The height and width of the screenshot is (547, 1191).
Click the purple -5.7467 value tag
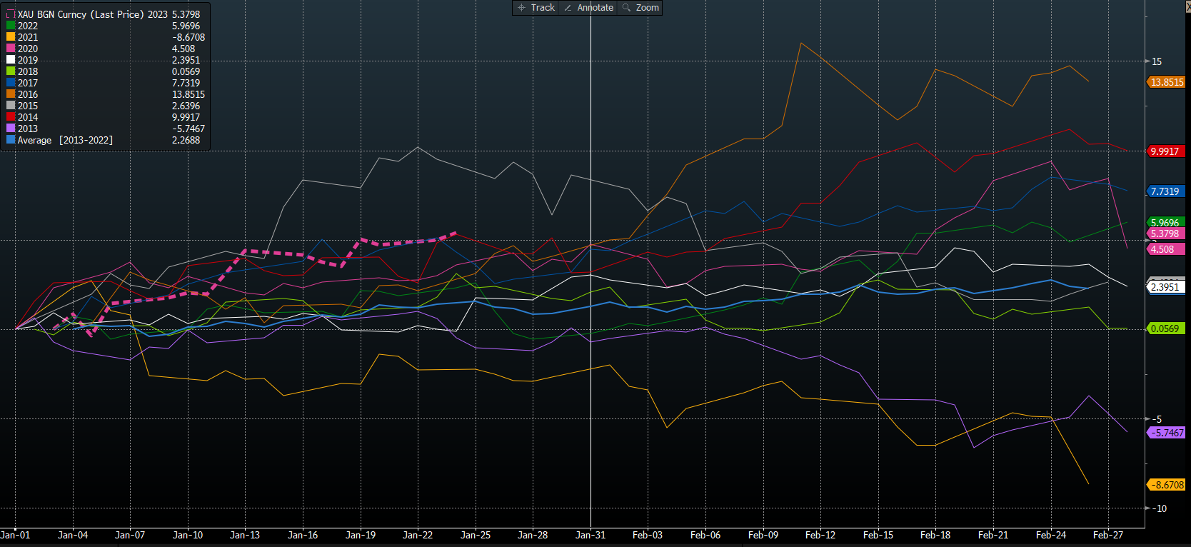pos(1166,433)
